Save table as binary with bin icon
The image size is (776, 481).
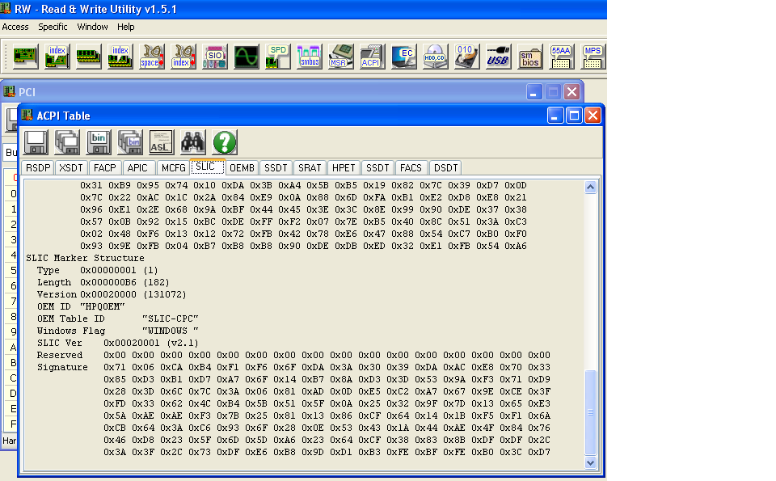(99, 142)
